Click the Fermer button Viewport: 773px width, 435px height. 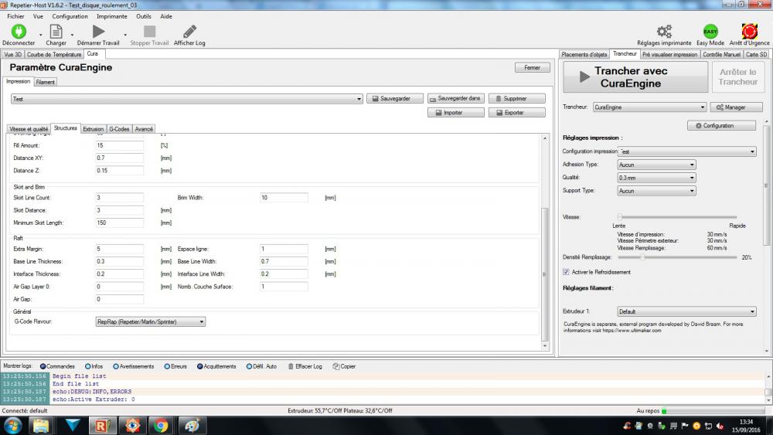point(533,67)
